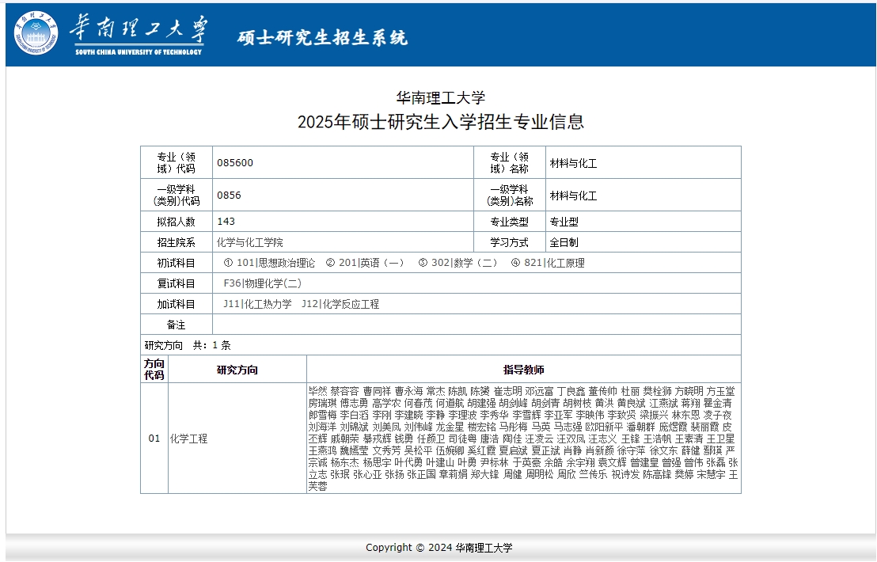Click the Copyright © 2024 华南理工大学 footer

(439, 548)
